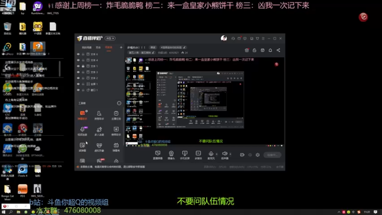Edit the #选择适合你的标签 tag field

tap(173, 47)
